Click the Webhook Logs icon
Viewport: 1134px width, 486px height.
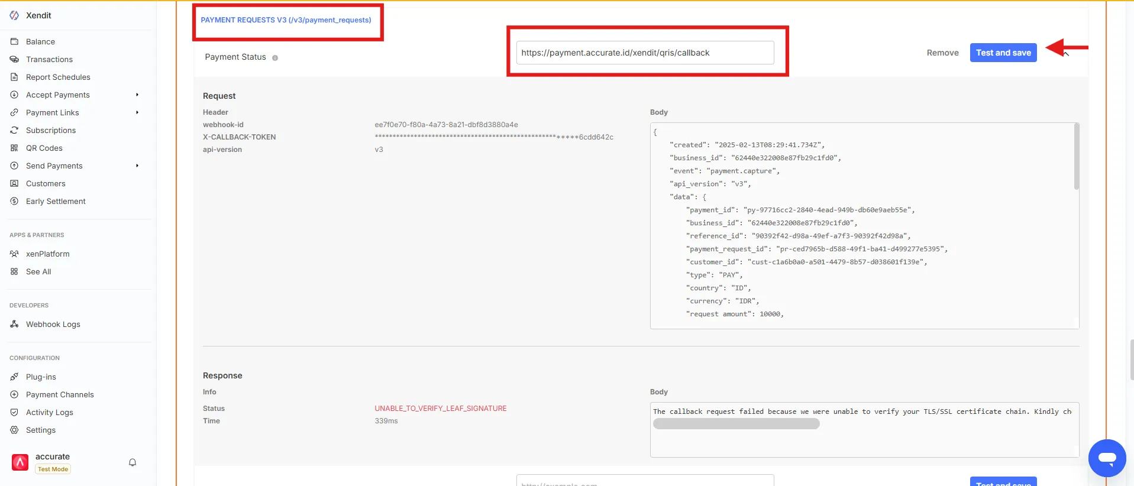14,324
